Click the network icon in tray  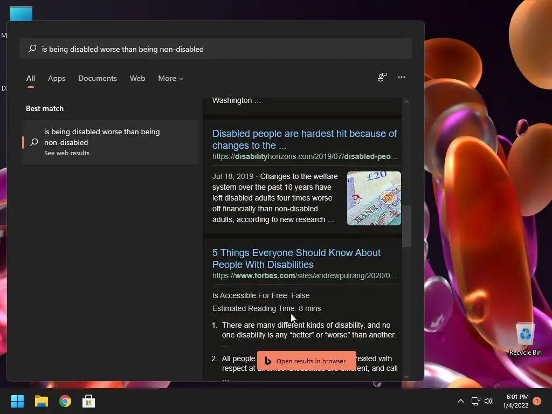point(476,401)
